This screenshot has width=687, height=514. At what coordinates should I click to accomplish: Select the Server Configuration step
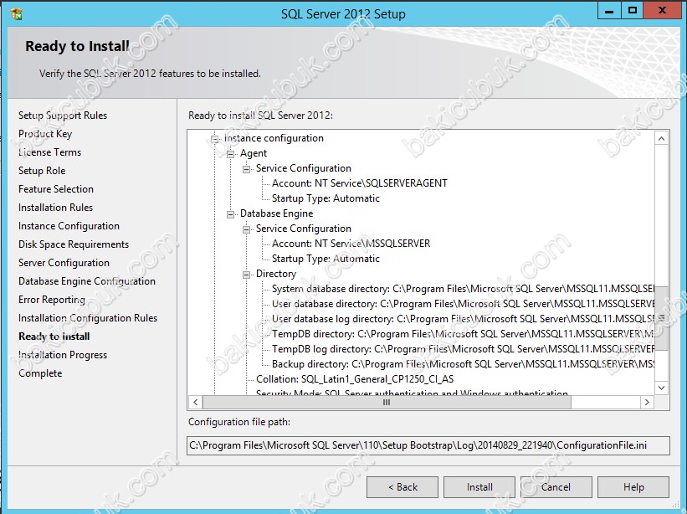click(x=64, y=263)
